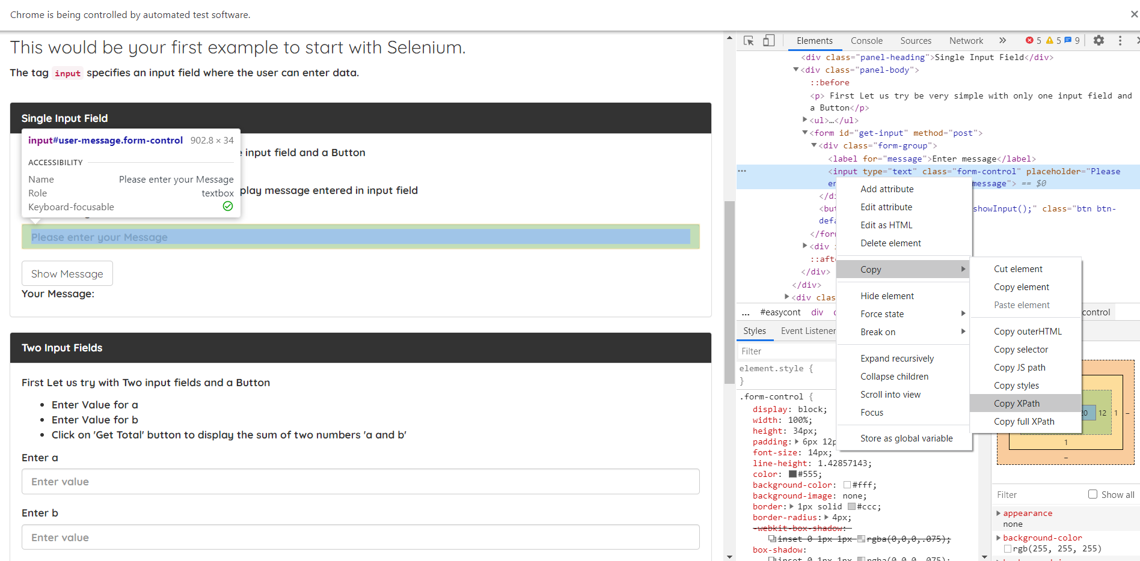Select Edit as HTML
1140x561 pixels.
pyautogui.click(x=903, y=225)
